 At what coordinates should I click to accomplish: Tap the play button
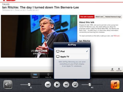click(x=57, y=85)
